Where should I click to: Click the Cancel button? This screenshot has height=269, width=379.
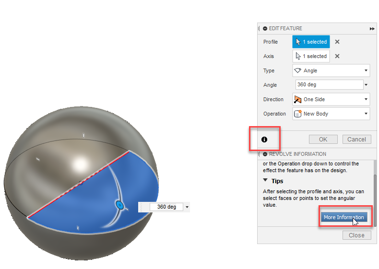356,140
